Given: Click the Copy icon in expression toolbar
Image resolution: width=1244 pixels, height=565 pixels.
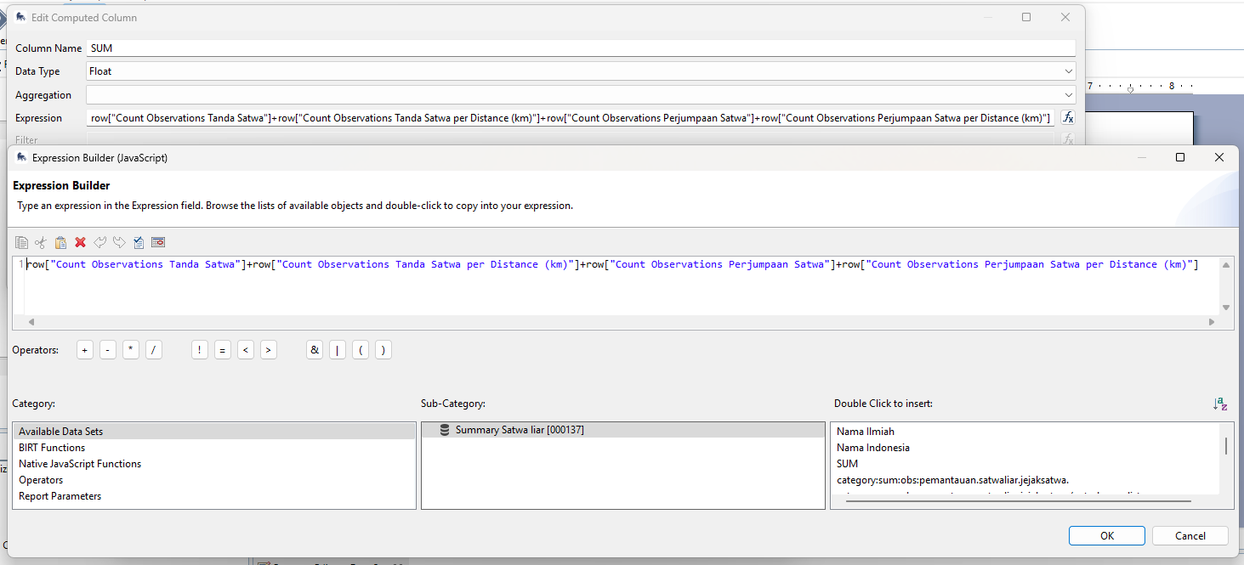Looking at the screenshot, I should pyautogui.click(x=21, y=242).
